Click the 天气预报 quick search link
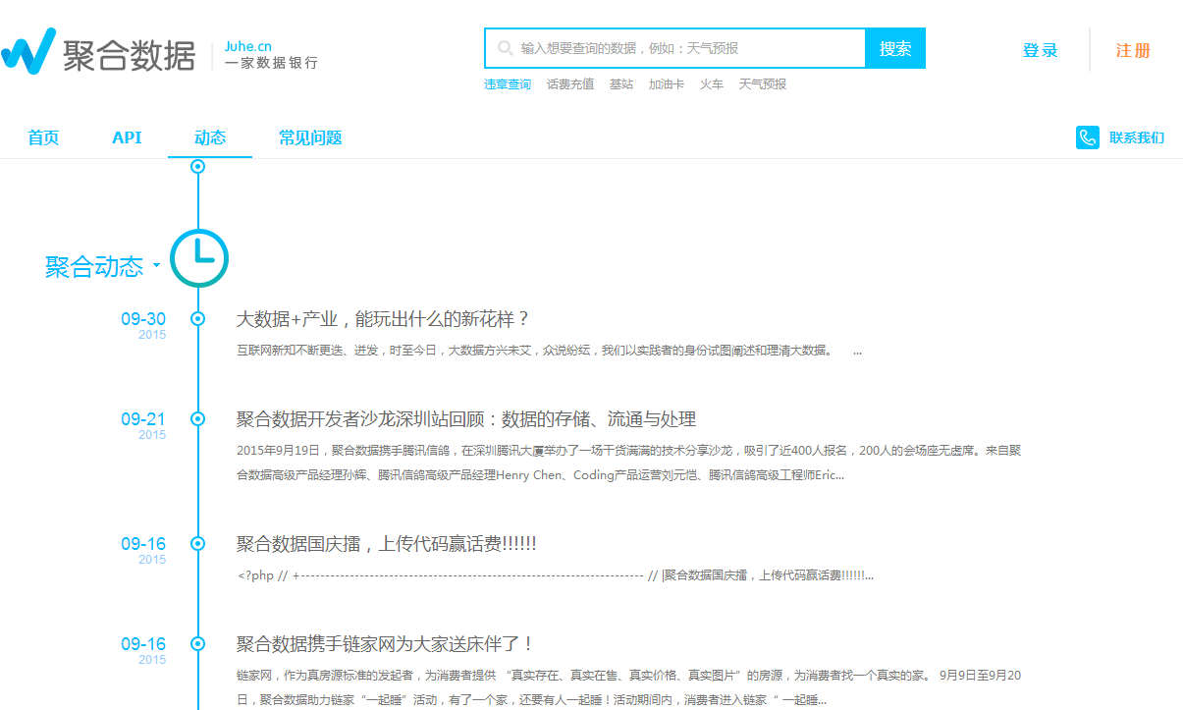This screenshot has height=710, width=1183. 763,84
